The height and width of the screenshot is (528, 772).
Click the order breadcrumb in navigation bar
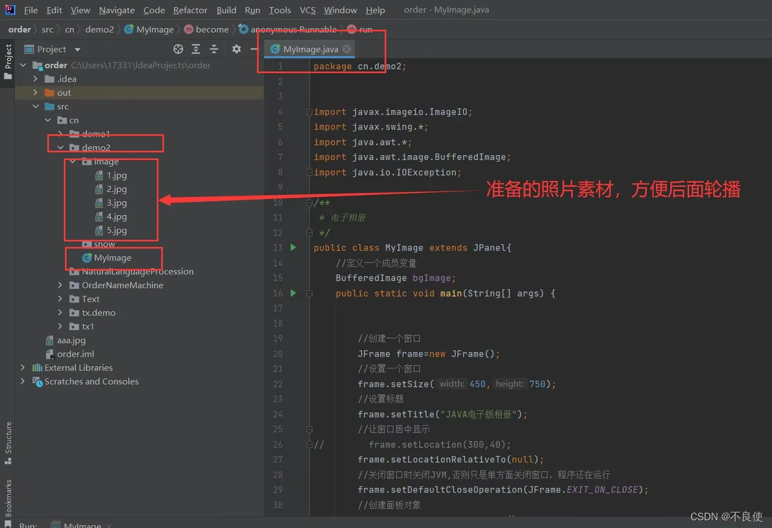pos(19,29)
